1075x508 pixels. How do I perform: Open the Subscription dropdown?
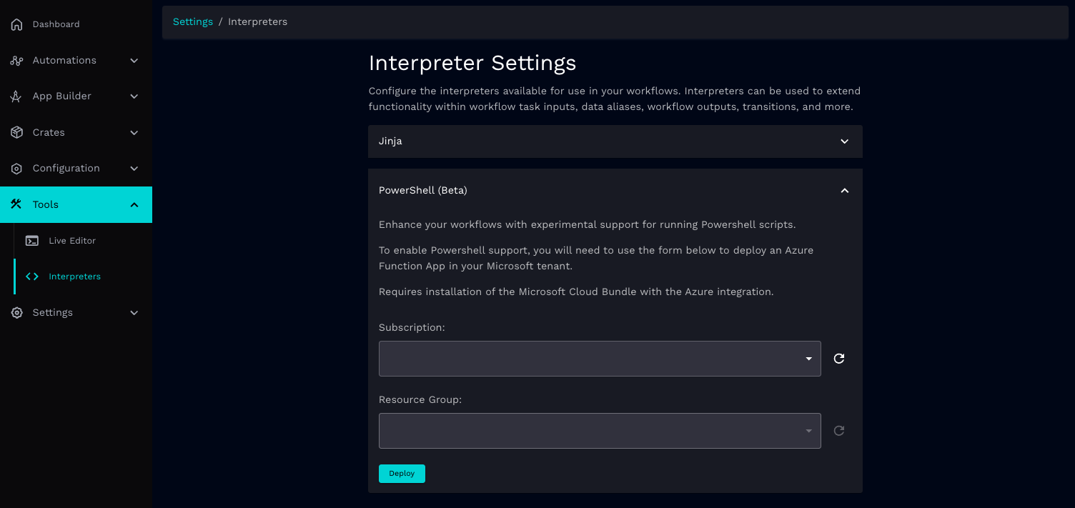point(599,359)
